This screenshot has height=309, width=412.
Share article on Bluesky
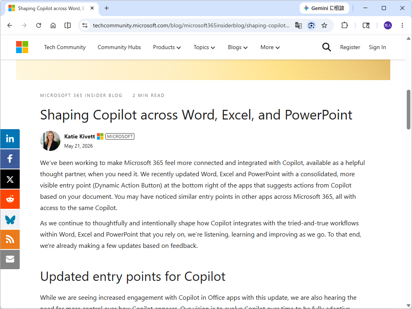coord(10,219)
